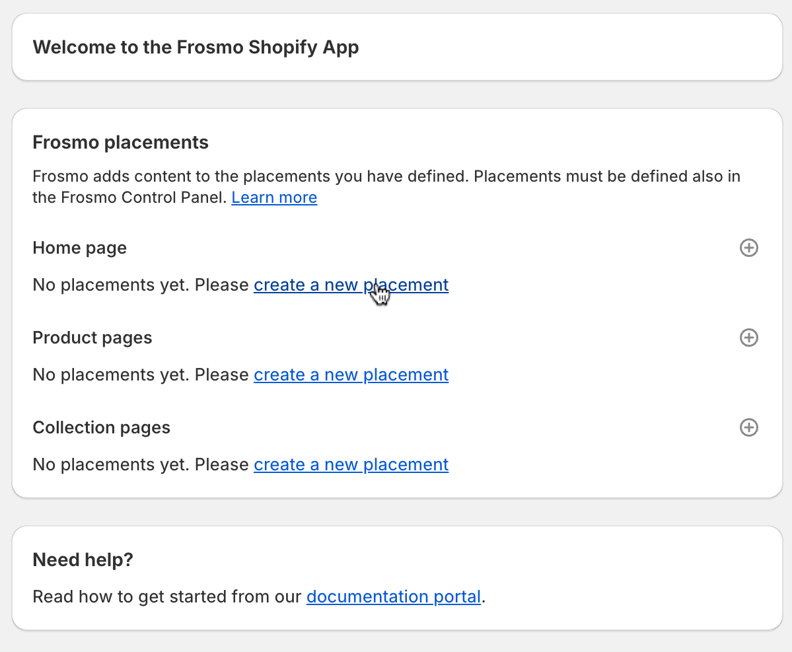Screen dimensions: 792x652
Task: Click the Need help? heading
Action: [83, 560]
